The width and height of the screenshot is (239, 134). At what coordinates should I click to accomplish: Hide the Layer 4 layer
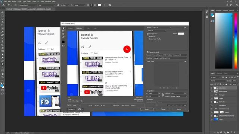coord(211,98)
